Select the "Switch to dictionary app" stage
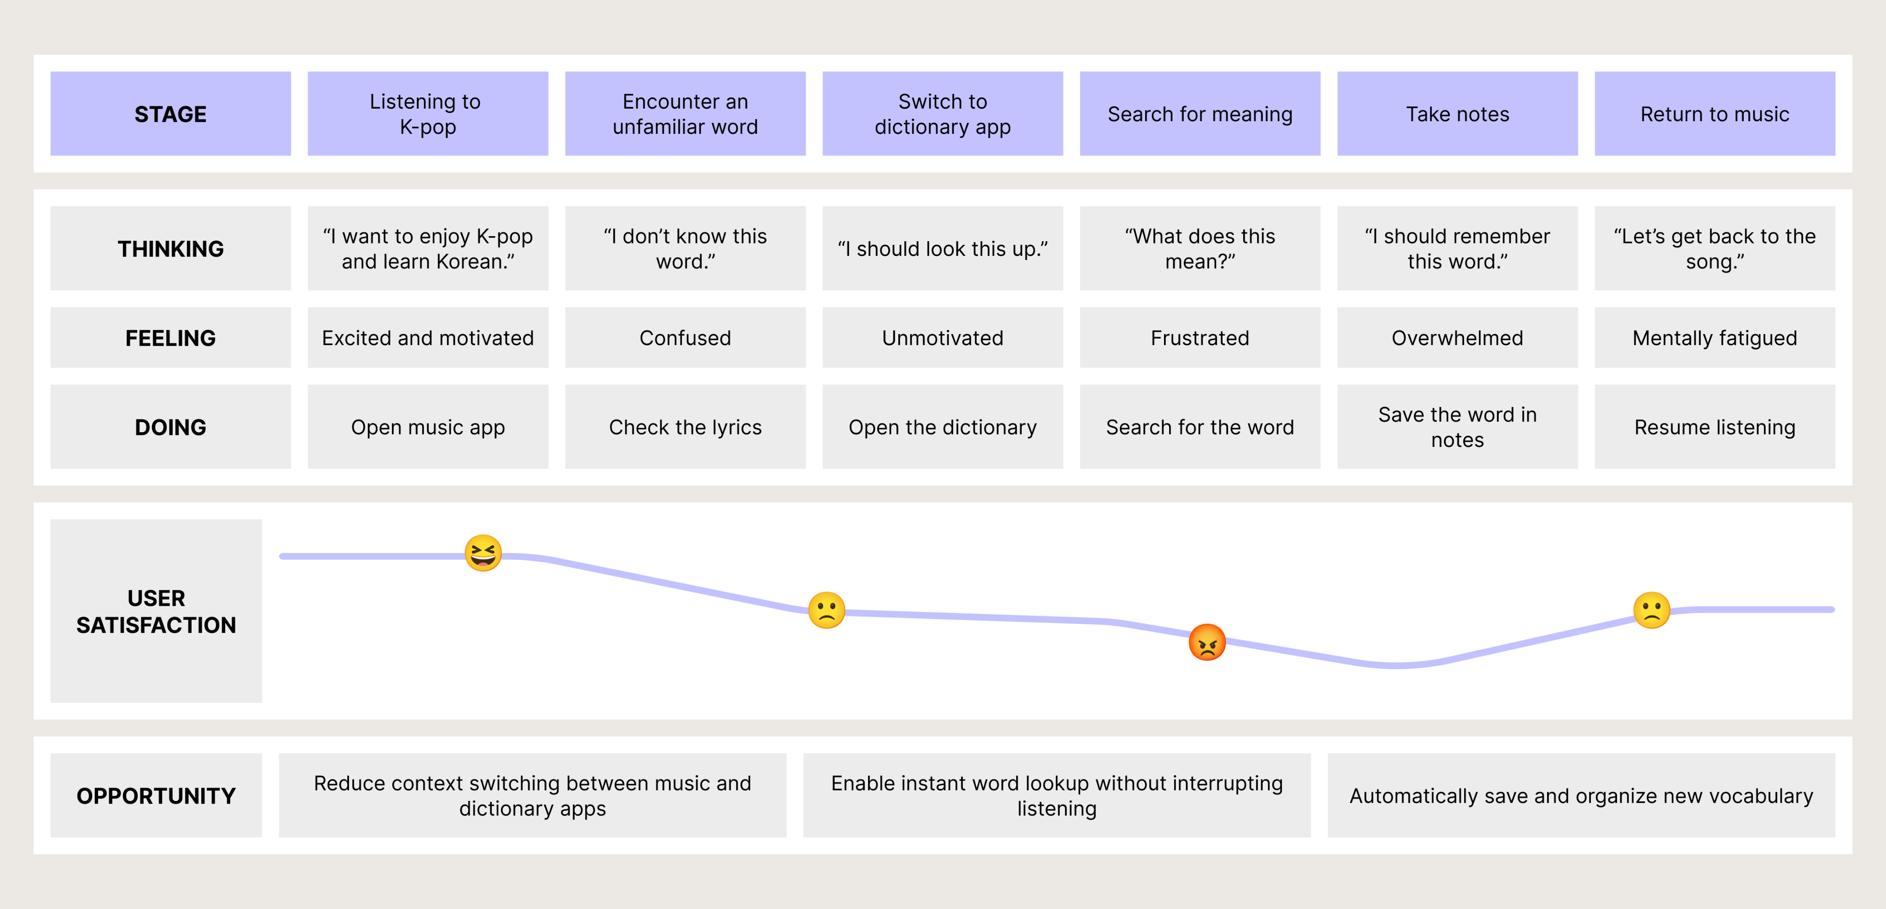 942,113
